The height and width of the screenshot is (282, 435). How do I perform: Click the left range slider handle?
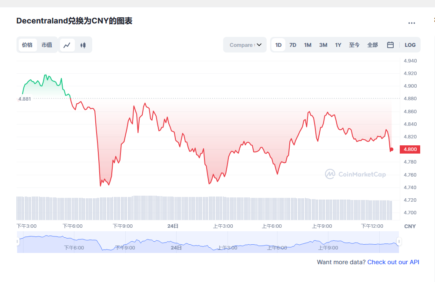point(17,242)
